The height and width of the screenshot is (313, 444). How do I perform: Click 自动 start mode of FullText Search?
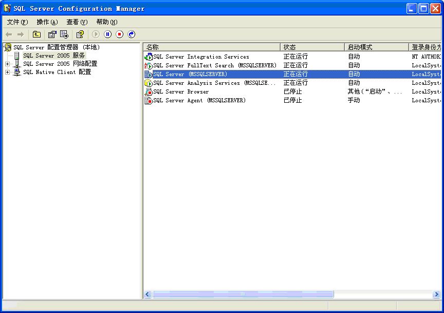coord(354,65)
